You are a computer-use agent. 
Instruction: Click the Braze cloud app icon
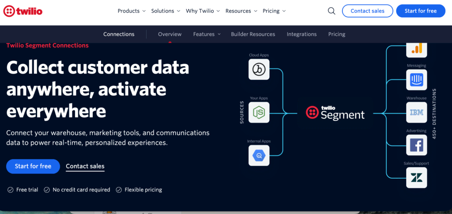(259, 69)
